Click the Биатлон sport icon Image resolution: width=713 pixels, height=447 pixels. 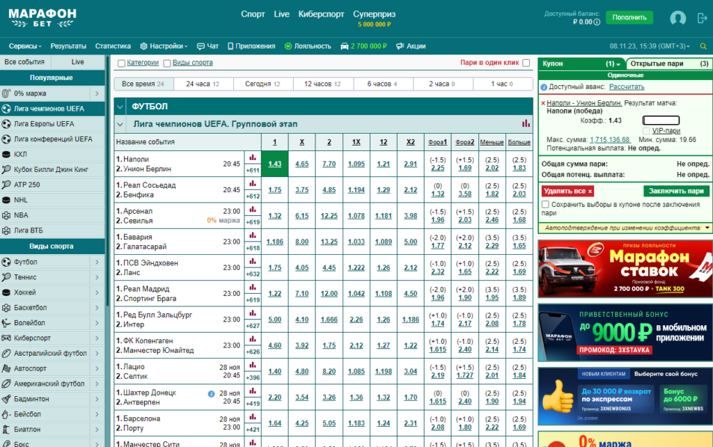click(x=6, y=430)
